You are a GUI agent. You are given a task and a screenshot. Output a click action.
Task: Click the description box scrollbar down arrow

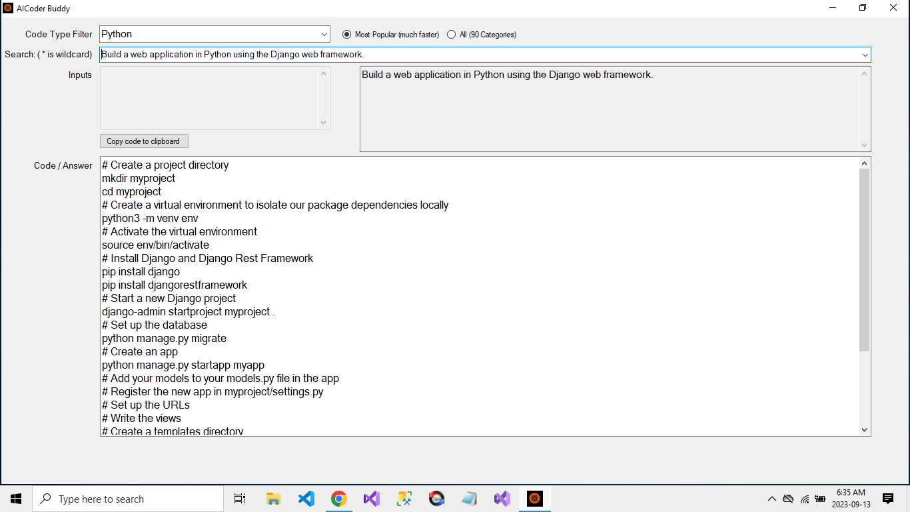[x=865, y=145]
